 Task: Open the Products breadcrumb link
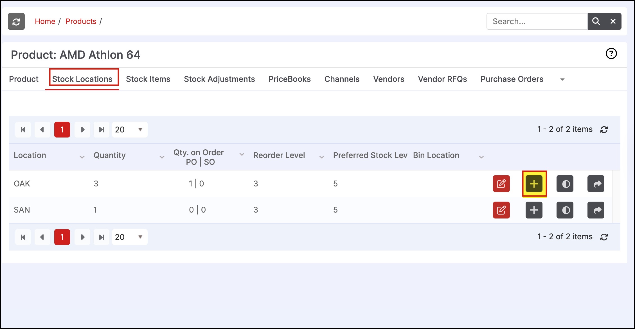tap(81, 21)
